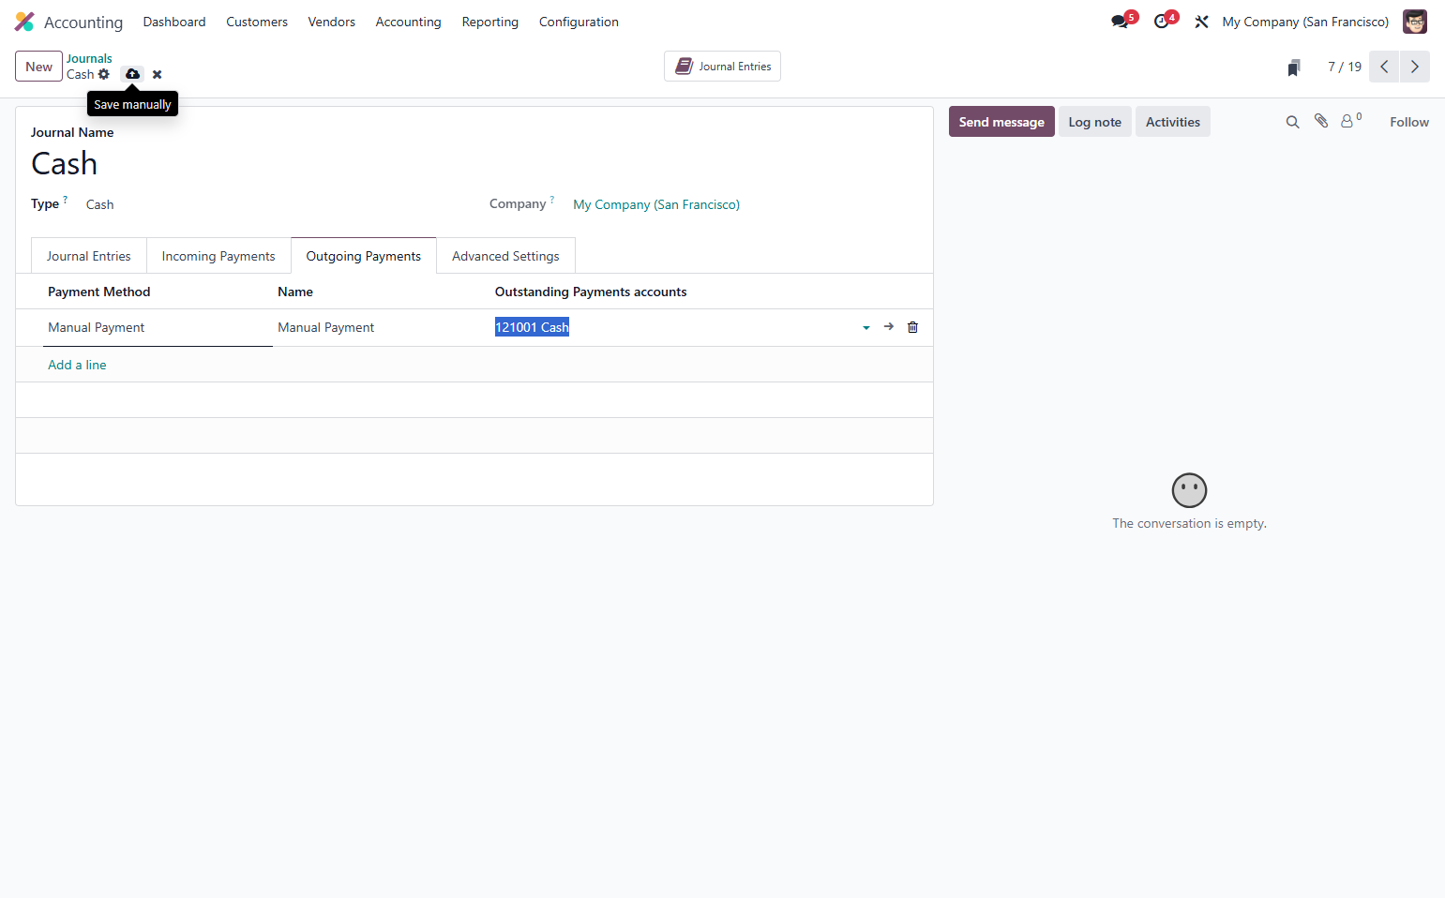This screenshot has height=898, width=1445.
Task: Open the Activities button
Action: pos(1173,122)
